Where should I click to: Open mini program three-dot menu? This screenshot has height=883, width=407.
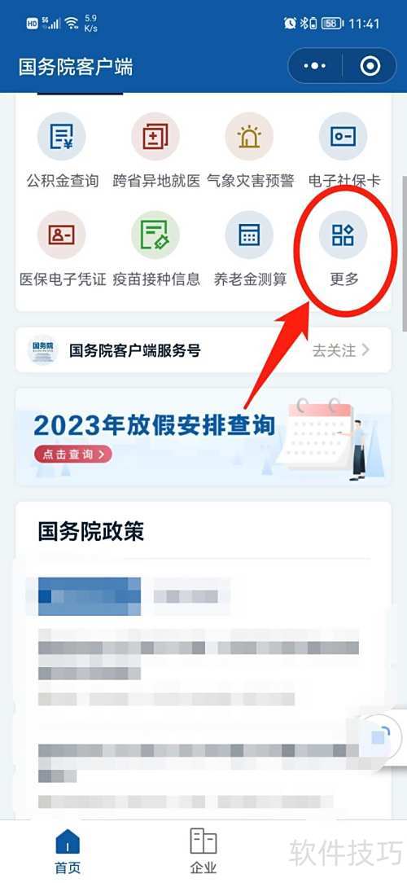(315, 67)
